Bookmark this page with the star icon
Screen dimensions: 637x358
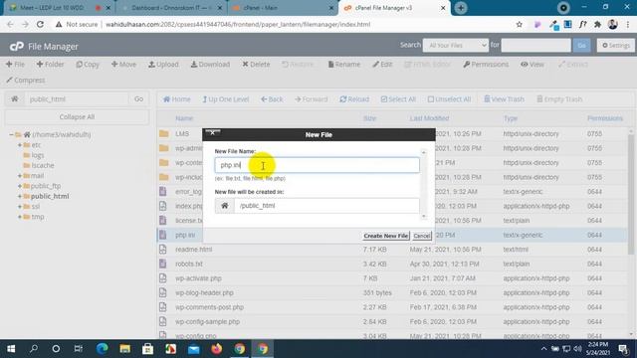point(520,24)
